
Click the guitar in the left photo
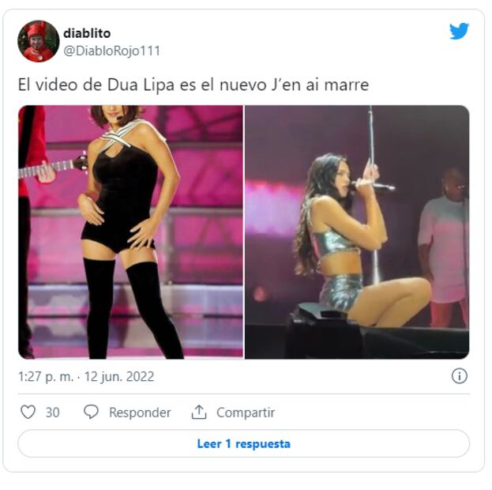pyautogui.click(x=53, y=168)
